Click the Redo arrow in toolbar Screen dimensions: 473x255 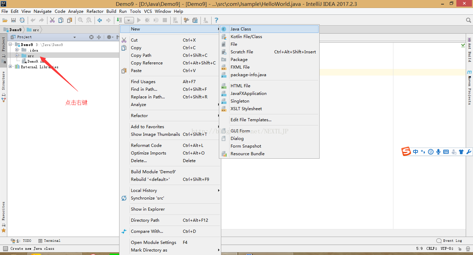pos(42,20)
